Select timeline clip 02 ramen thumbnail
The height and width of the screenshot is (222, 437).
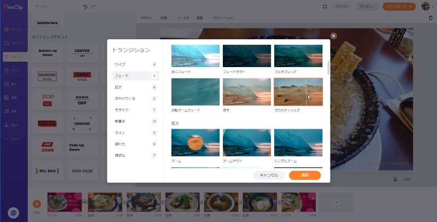[x=105, y=202]
